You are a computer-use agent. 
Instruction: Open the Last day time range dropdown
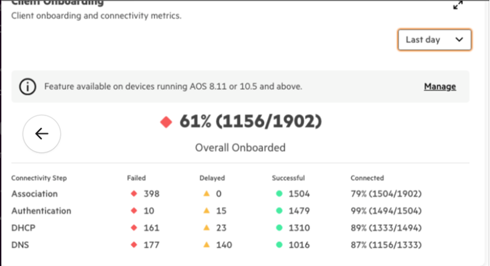(x=435, y=40)
